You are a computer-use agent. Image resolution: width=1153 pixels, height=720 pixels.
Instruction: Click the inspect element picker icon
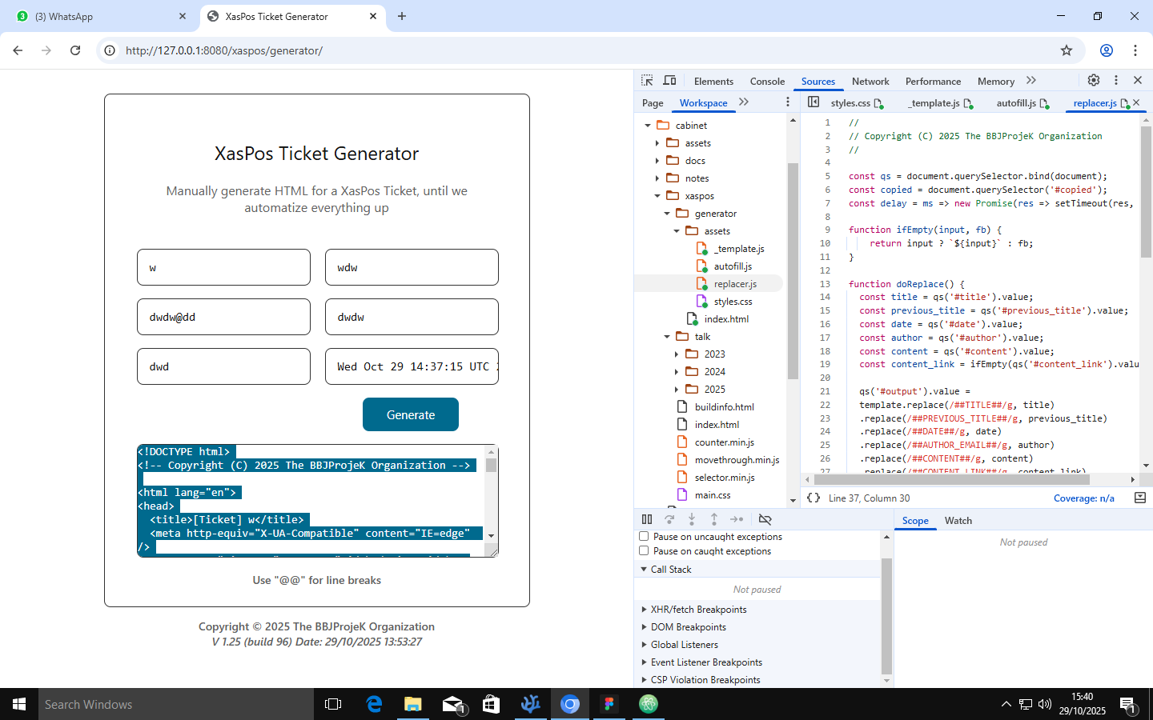point(647,81)
